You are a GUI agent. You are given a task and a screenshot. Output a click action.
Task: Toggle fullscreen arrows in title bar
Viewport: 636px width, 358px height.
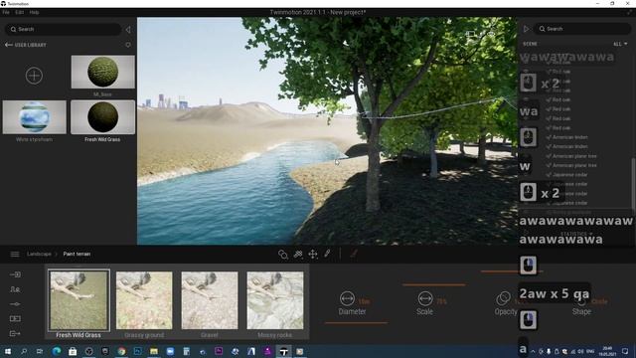(x=629, y=13)
